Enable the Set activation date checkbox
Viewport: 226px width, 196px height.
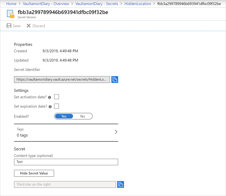56,97
